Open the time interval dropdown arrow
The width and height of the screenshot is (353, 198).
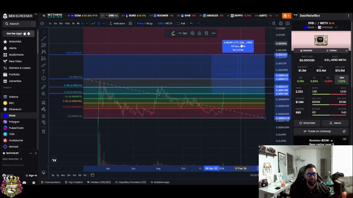point(87,23)
